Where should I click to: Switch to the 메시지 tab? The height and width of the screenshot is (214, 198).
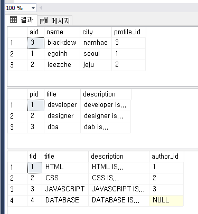pyautogui.click(x=55, y=21)
